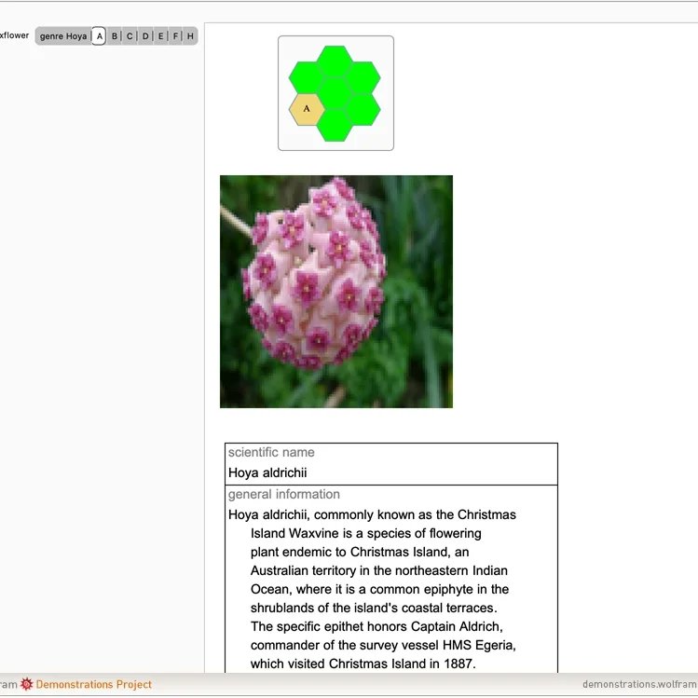Click the tan hexagon labeled A
This screenshot has width=698, height=698.
pos(307,109)
